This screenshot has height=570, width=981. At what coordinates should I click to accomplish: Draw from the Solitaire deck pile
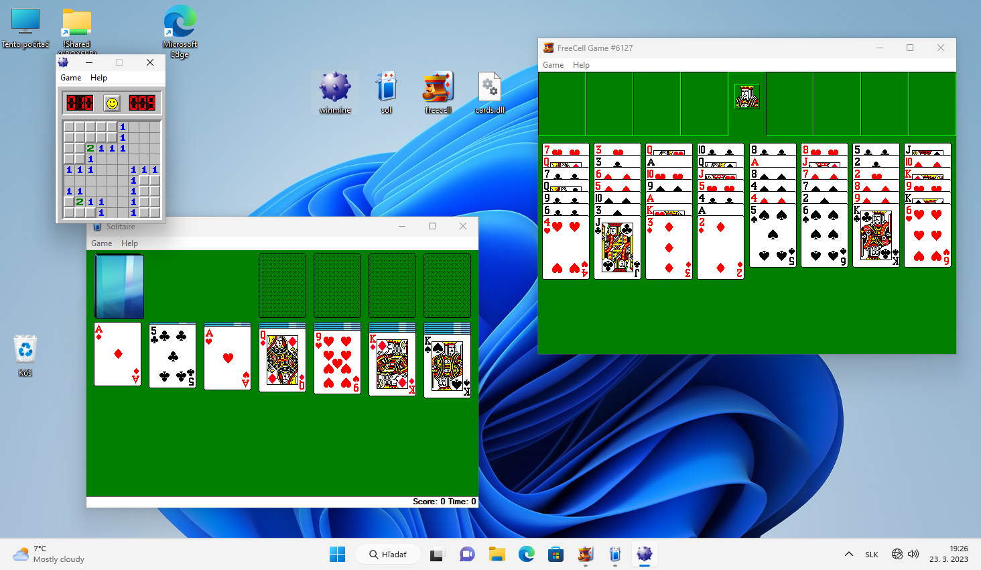119,286
